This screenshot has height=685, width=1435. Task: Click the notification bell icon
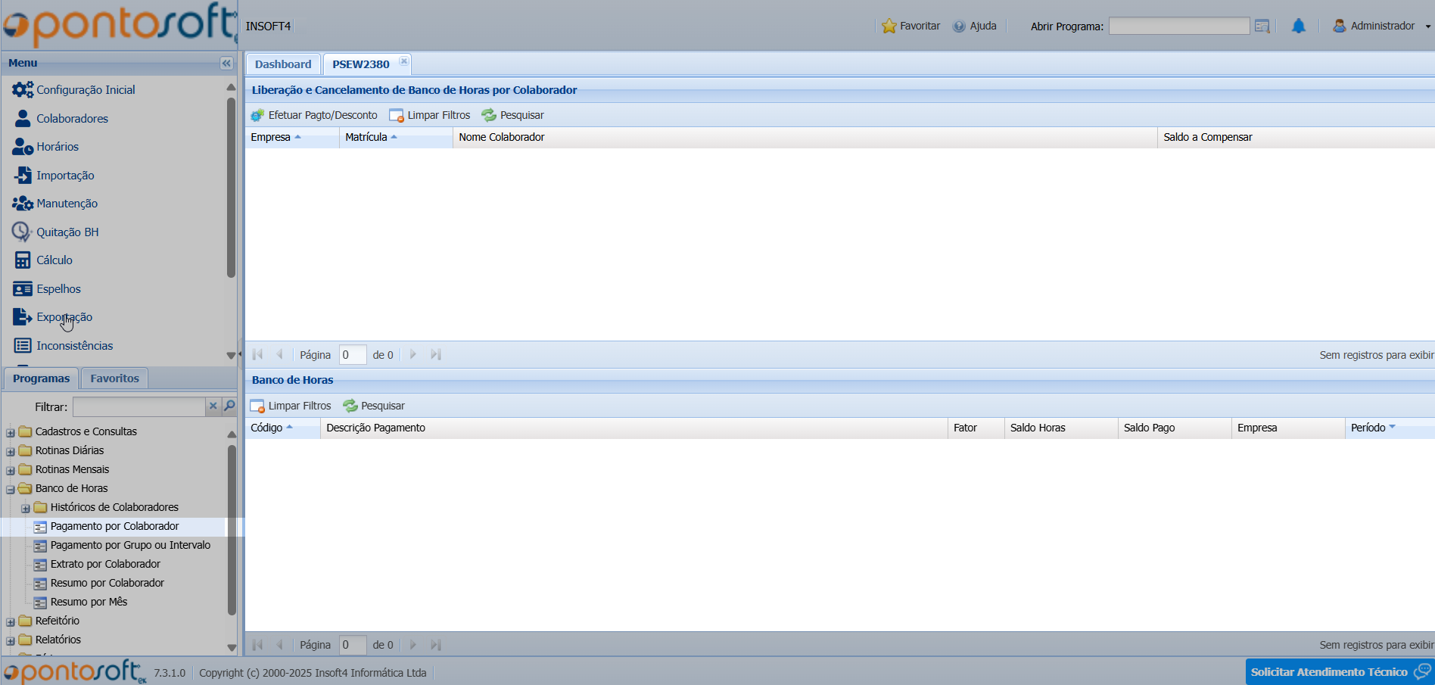(x=1298, y=26)
